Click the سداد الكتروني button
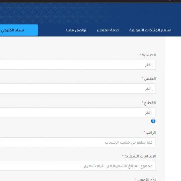 click(19, 30)
